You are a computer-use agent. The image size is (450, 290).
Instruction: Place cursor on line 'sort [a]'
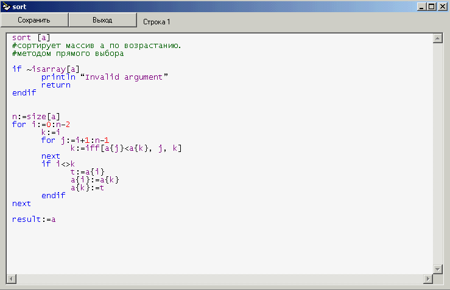point(31,38)
